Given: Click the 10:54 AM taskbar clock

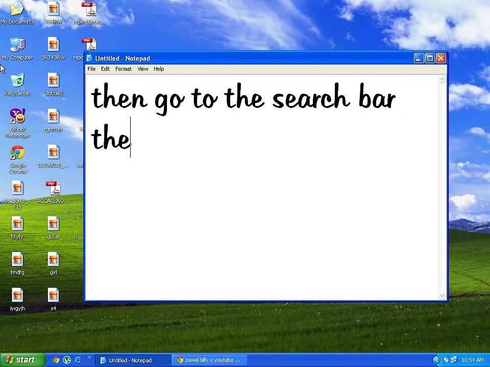Looking at the screenshot, I should [473, 360].
